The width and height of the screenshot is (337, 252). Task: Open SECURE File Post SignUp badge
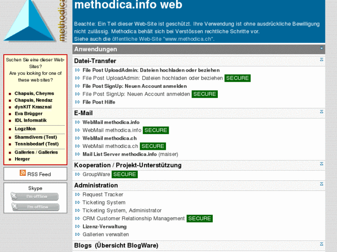204,94
